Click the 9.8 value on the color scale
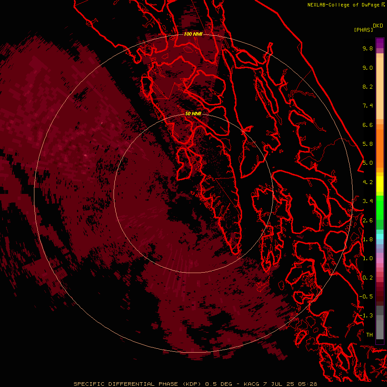This screenshot has width=387, height=387. click(368, 48)
